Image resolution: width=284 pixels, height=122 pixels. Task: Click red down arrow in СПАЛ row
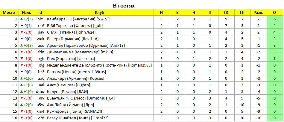click(22, 32)
